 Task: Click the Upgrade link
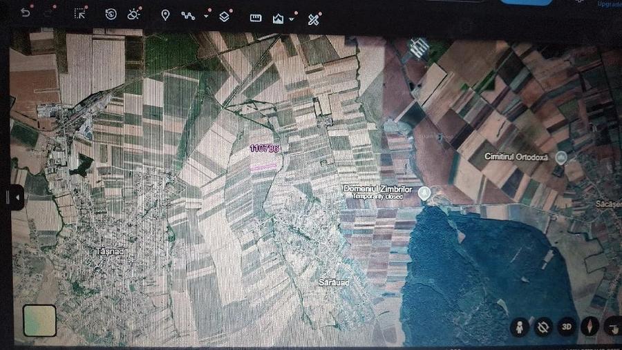pos(610,4)
